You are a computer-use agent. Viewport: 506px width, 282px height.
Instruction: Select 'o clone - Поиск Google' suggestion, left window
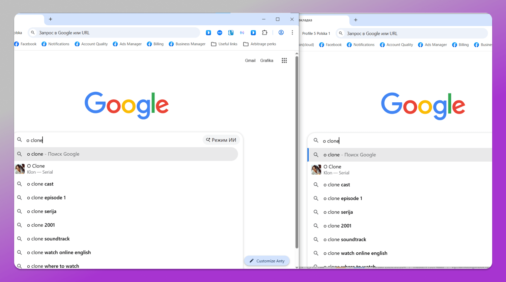(126, 154)
